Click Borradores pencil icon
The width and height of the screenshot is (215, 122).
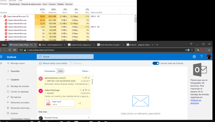8,97
